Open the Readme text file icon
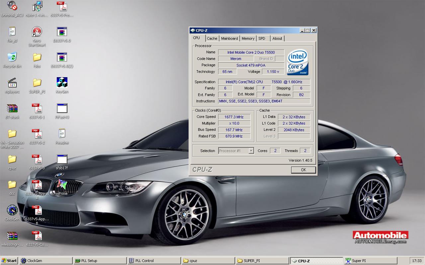The width and height of the screenshot is (425, 265). 62,133
